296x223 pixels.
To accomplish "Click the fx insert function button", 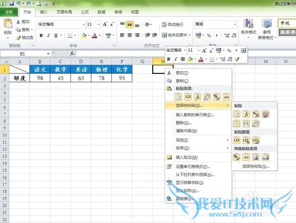I will point(72,54).
